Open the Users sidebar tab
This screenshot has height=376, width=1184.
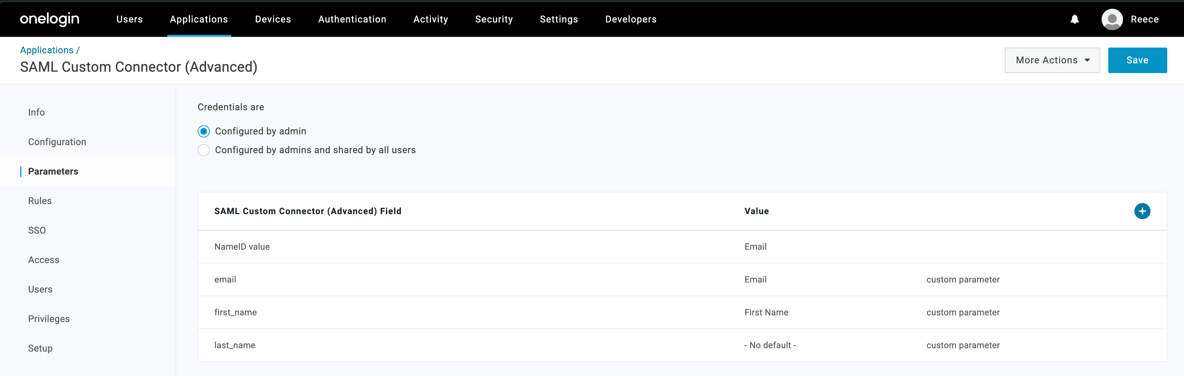pyautogui.click(x=40, y=289)
